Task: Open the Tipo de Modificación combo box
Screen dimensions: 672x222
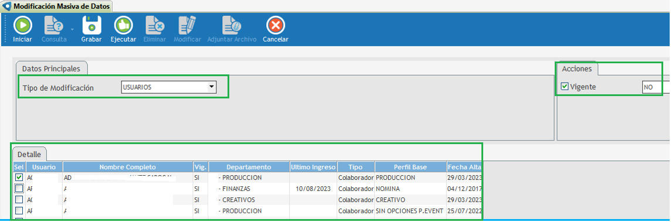Action: click(169, 87)
